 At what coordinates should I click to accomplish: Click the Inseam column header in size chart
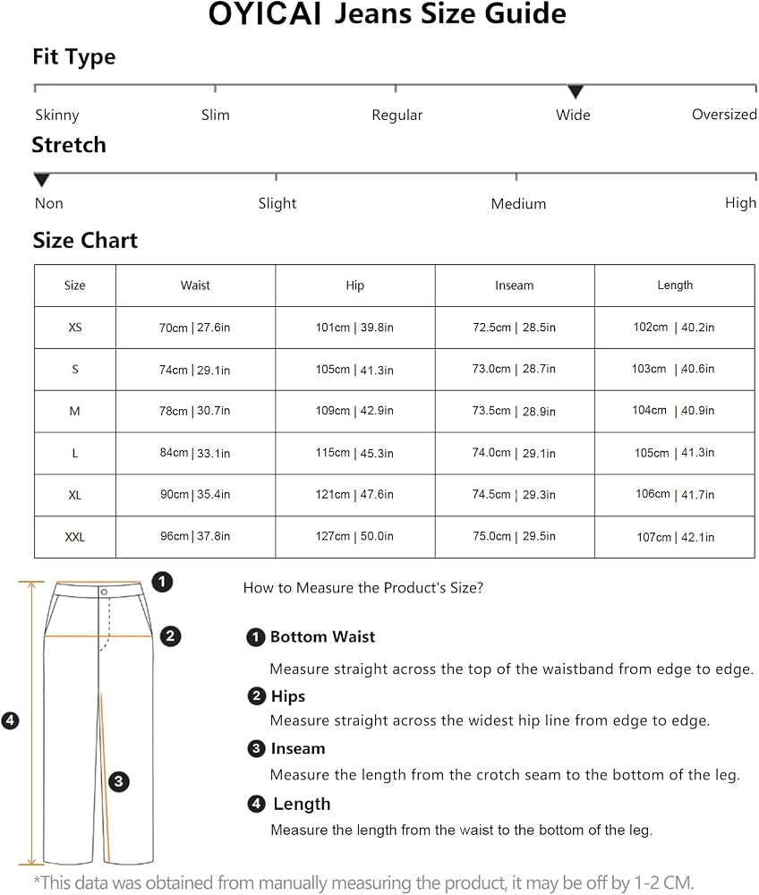(x=515, y=286)
